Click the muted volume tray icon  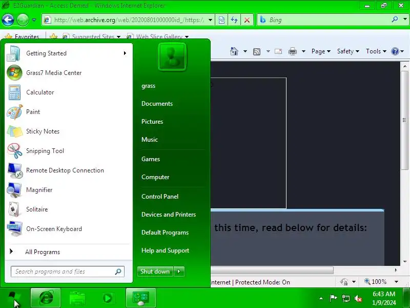[358, 298]
